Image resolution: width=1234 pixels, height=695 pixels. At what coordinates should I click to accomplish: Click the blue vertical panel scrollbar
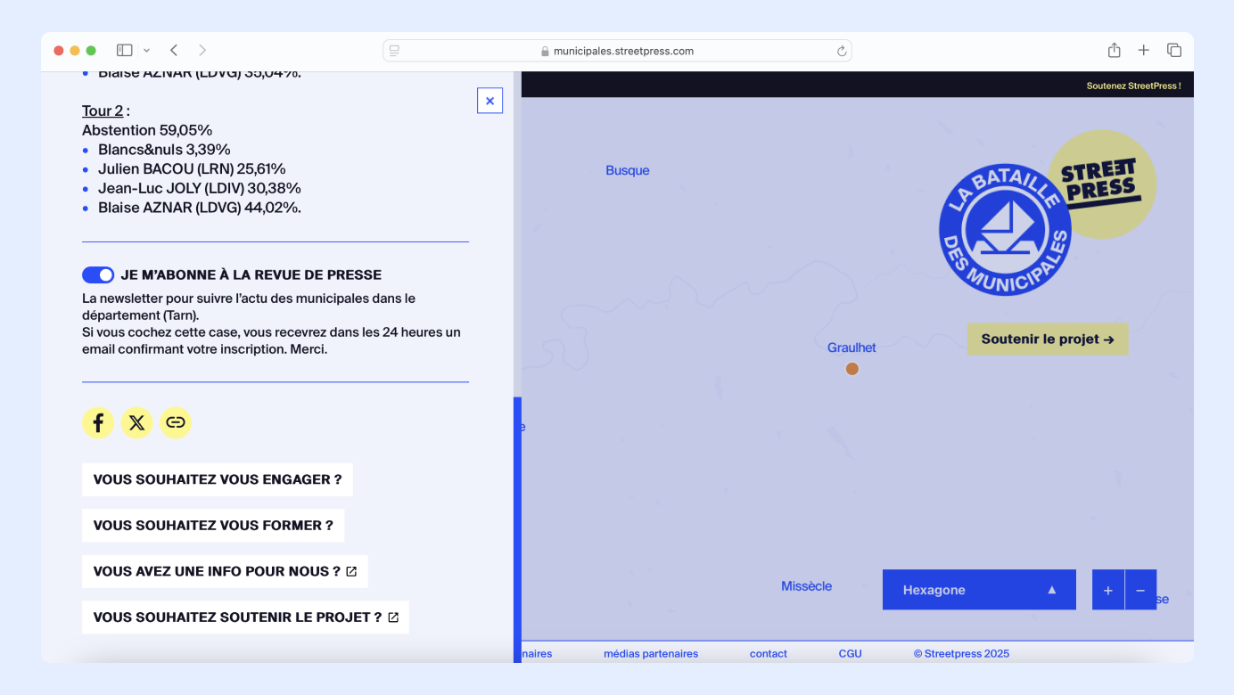517,529
